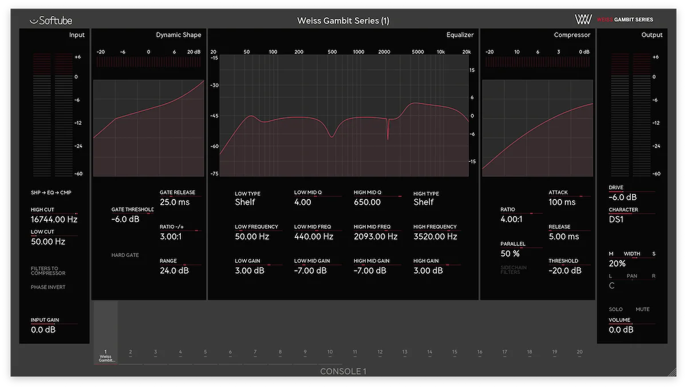Image resolution: width=687 pixels, height=389 pixels.
Task: Toggle Filters to Compressor
Action: (x=48, y=271)
